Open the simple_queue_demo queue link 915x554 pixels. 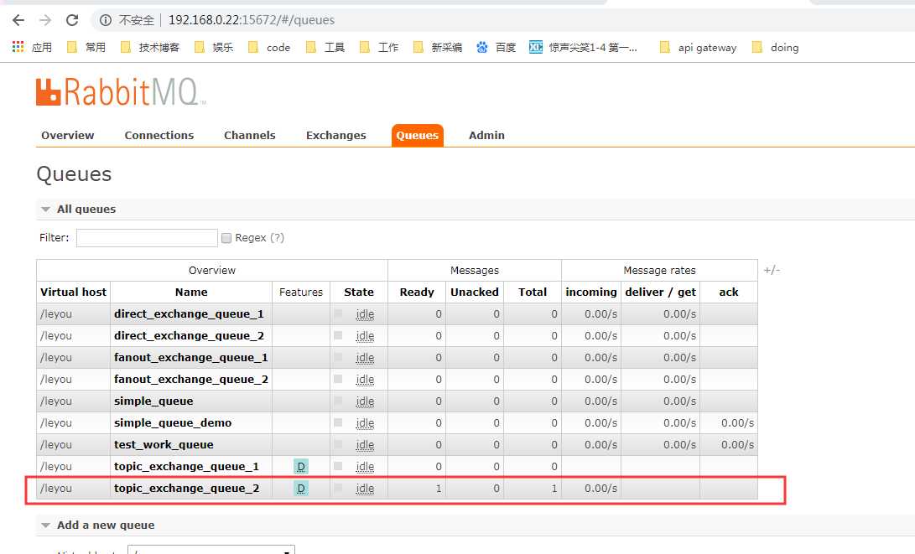tap(173, 423)
